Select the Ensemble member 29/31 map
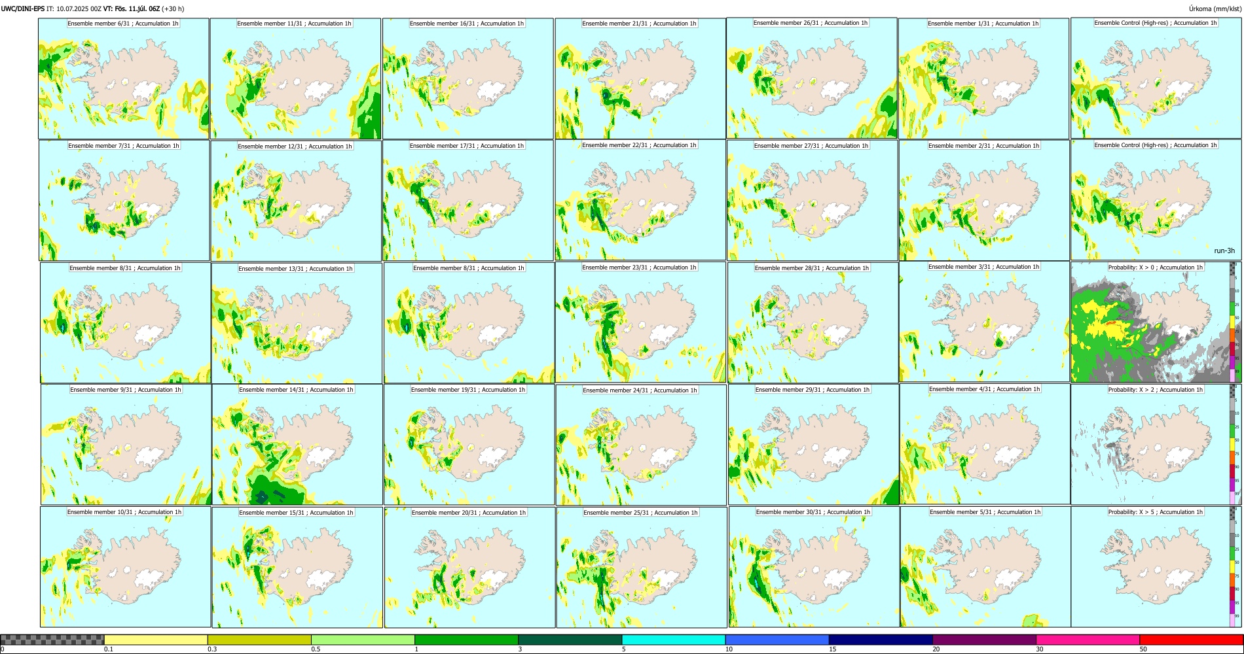The width and height of the screenshot is (1244, 654). pyautogui.click(x=813, y=445)
